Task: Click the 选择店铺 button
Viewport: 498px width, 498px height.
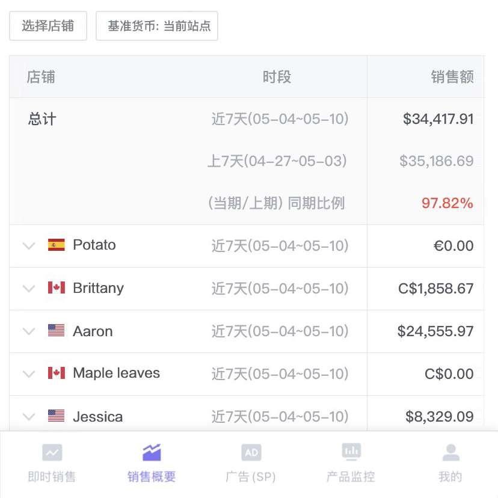Action: [48, 26]
